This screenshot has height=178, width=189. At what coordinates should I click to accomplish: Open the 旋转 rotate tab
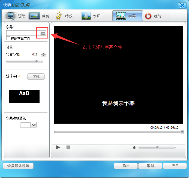click(153, 16)
